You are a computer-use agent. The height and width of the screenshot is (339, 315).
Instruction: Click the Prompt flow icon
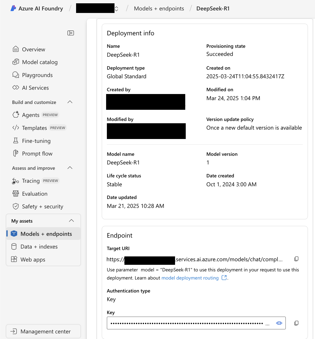click(x=16, y=153)
